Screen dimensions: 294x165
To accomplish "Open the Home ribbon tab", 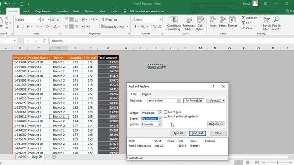I will [x=13, y=11].
